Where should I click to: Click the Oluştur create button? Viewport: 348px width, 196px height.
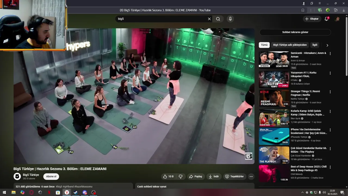pos(312,19)
